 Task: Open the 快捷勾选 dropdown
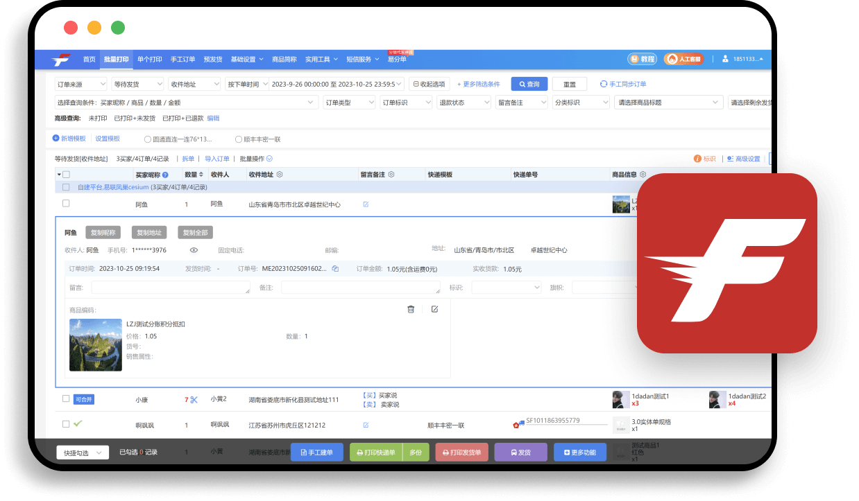(x=82, y=452)
